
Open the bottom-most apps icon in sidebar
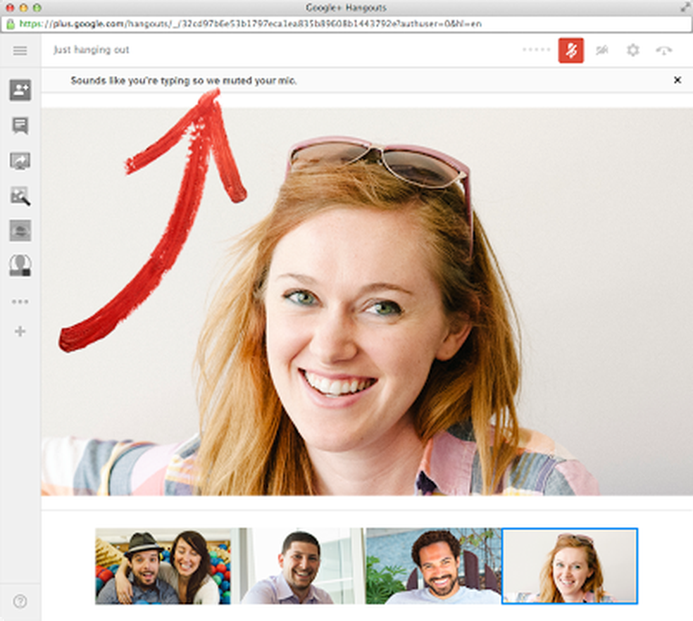(20, 265)
